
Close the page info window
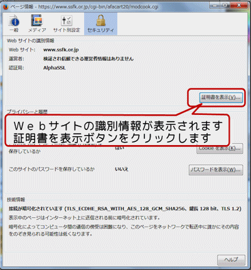(x=238, y=6)
